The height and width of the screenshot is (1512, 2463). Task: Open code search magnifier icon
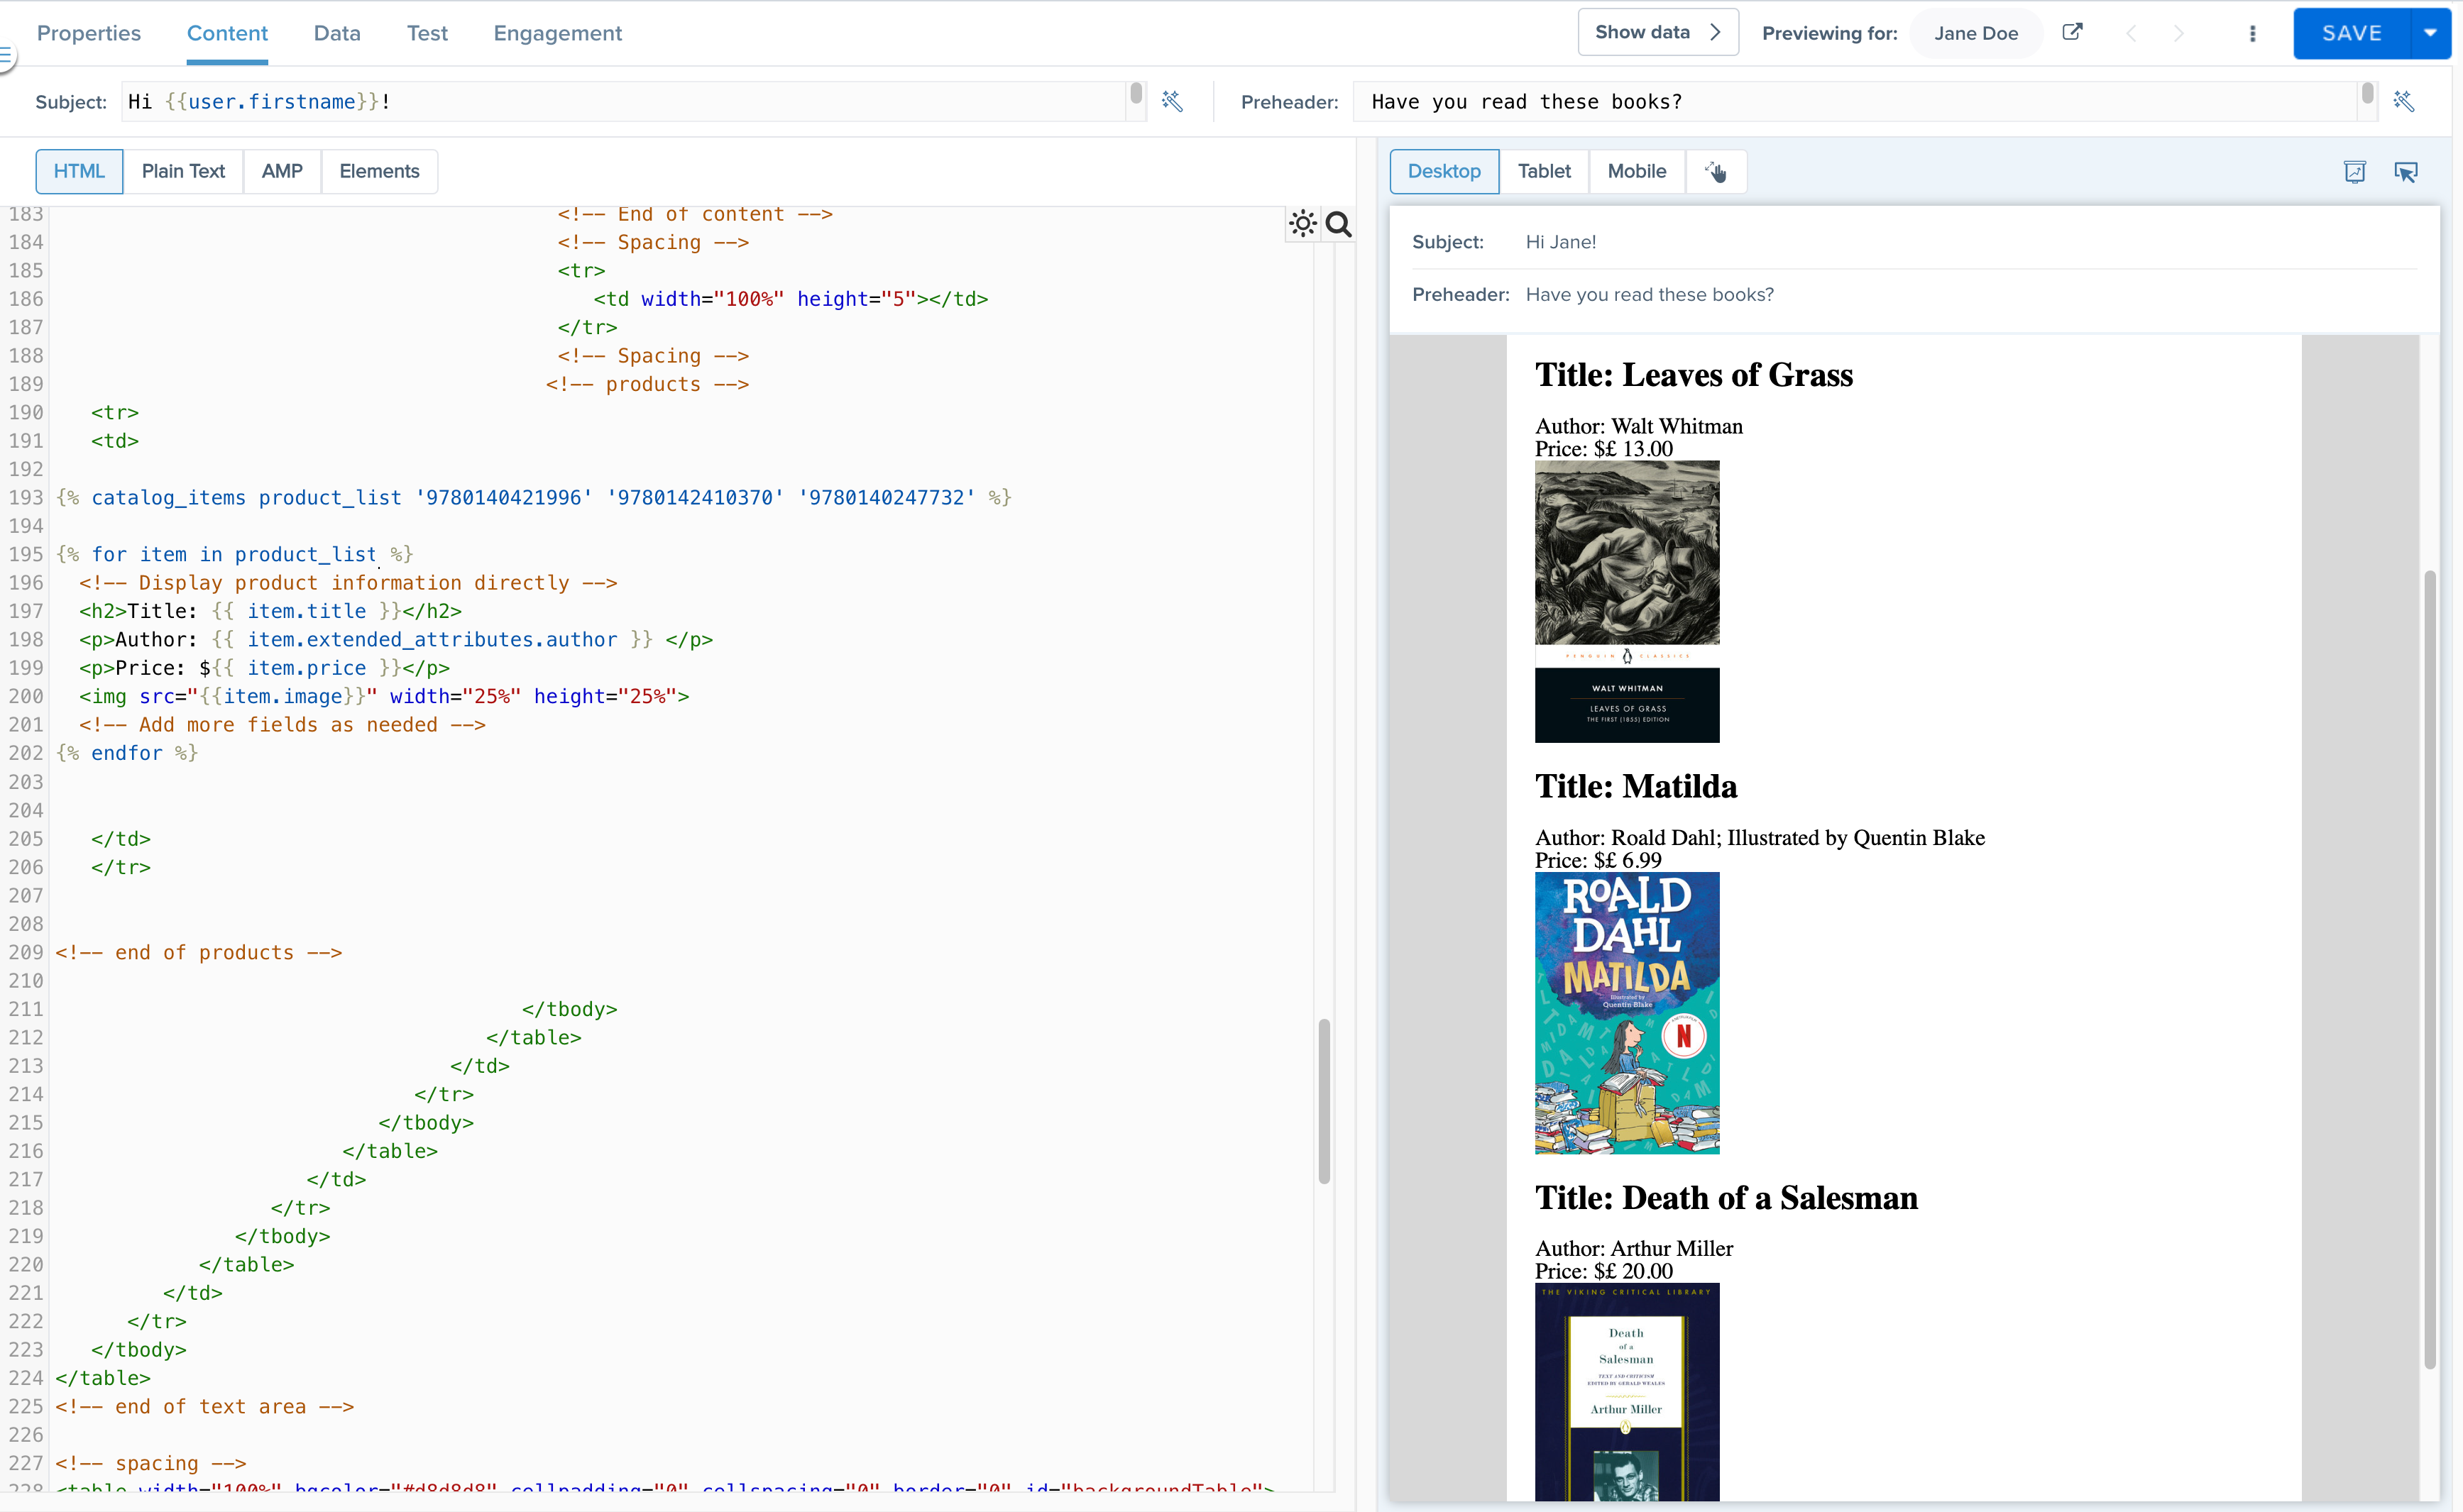point(1339,224)
